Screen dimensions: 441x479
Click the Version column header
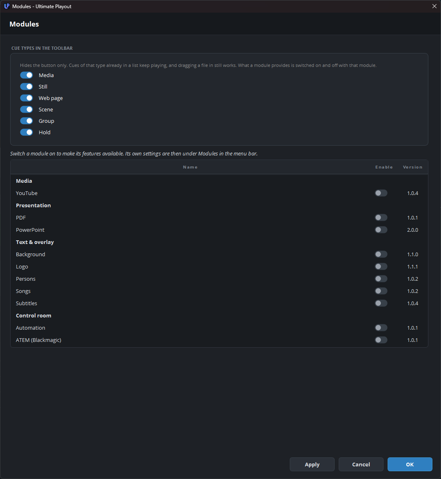(x=412, y=167)
